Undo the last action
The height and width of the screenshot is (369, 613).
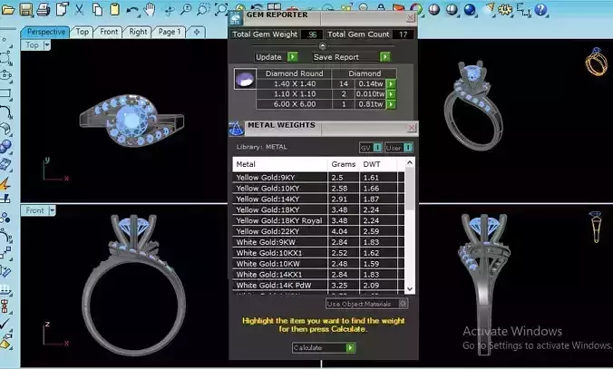click(x=133, y=10)
